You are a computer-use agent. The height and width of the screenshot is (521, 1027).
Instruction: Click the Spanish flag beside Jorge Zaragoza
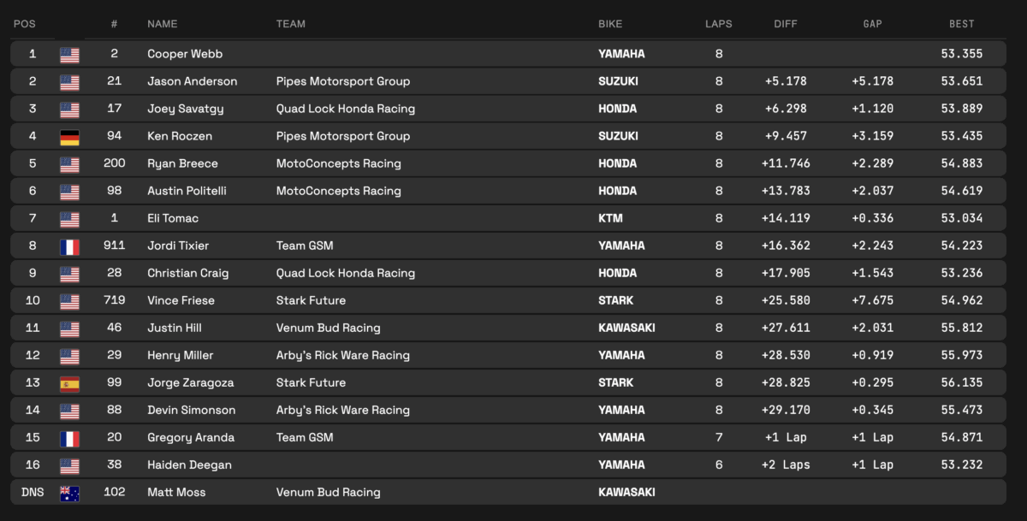pos(69,382)
